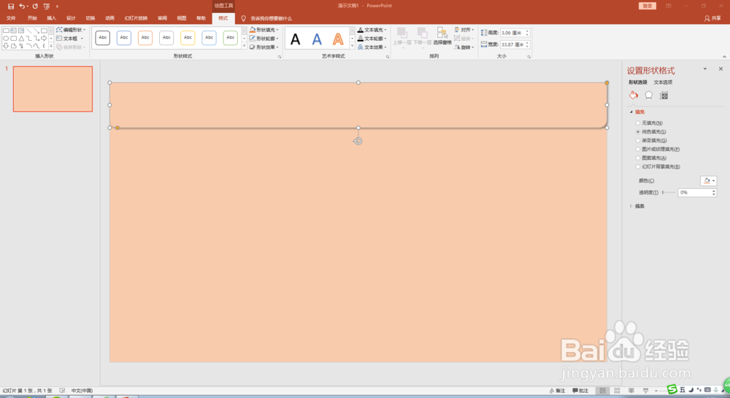The width and height of the screenshot is (730, 398).
Task: Select the down arrow shape in gallery
Action: pos(6,46)
